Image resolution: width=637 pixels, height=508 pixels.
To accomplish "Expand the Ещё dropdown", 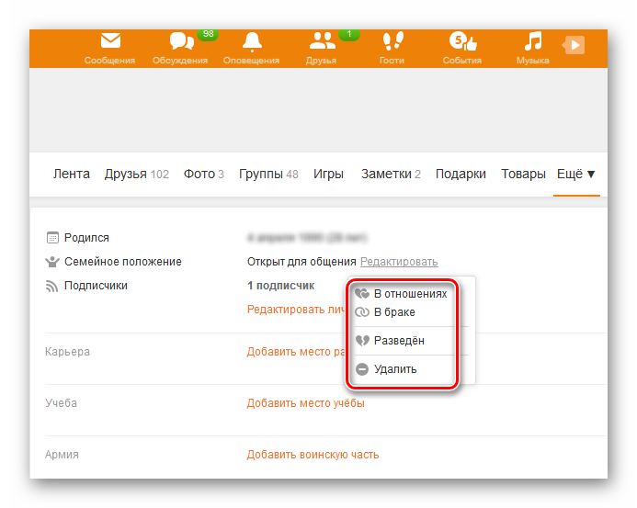I will click(576, 174).
